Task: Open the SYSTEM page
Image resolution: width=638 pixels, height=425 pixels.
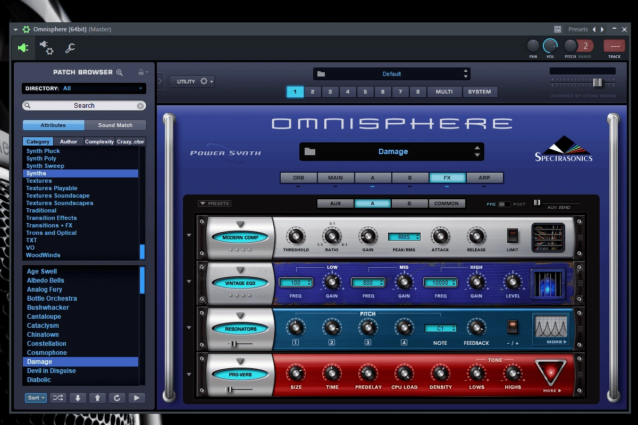Action: pyautogui.click(x=480, y=92)
